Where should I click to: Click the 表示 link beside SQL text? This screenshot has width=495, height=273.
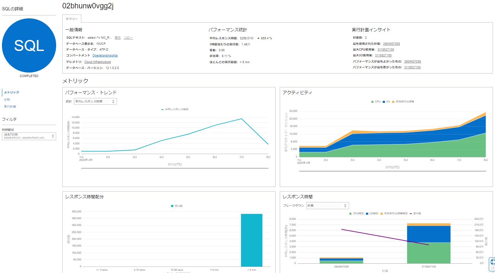[x=118, y=38]
